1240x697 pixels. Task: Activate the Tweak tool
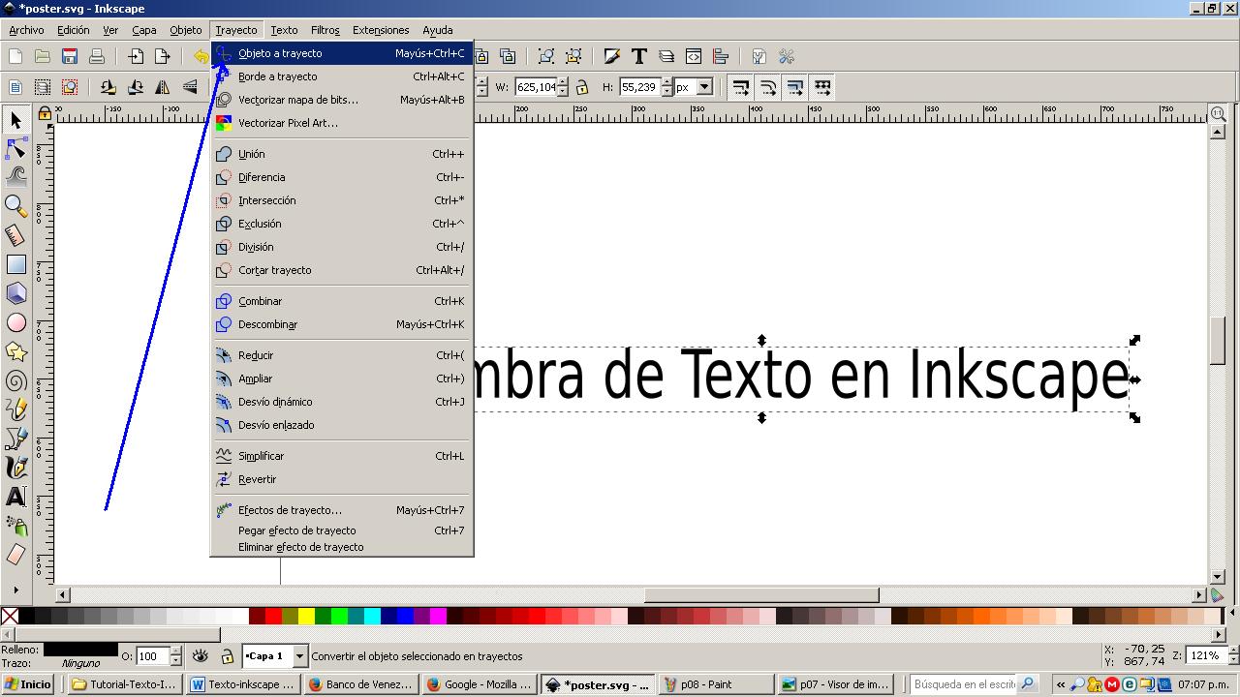click(15, 176)
